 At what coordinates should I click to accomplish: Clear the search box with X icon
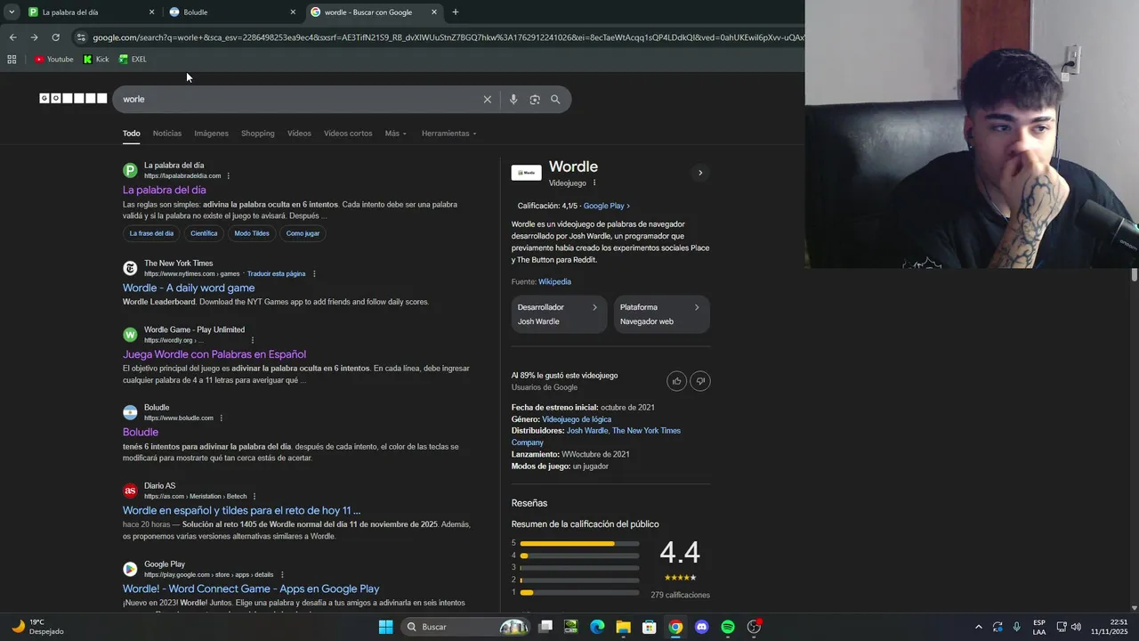[x=488, y=100]
